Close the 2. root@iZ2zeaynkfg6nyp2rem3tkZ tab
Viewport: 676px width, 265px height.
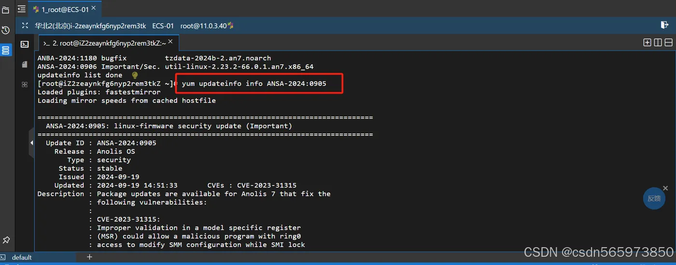[170, 42]
